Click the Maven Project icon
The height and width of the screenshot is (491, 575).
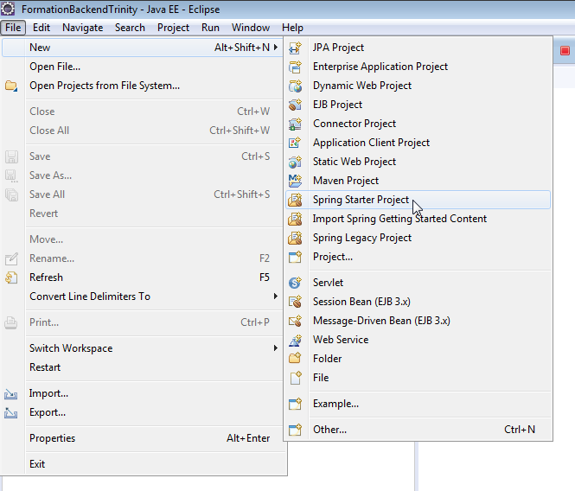coord(295,181)
